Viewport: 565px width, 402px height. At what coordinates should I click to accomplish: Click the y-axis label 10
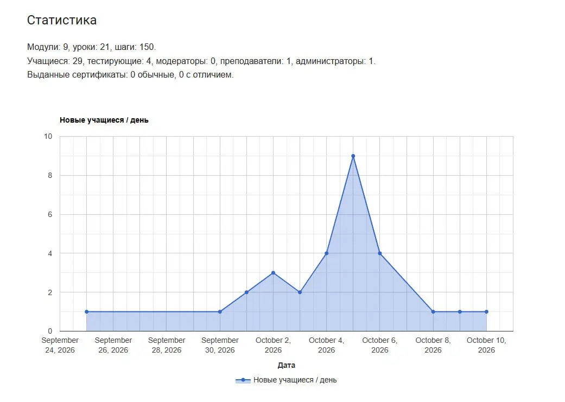pyautogui.click(x=48, y=137)
